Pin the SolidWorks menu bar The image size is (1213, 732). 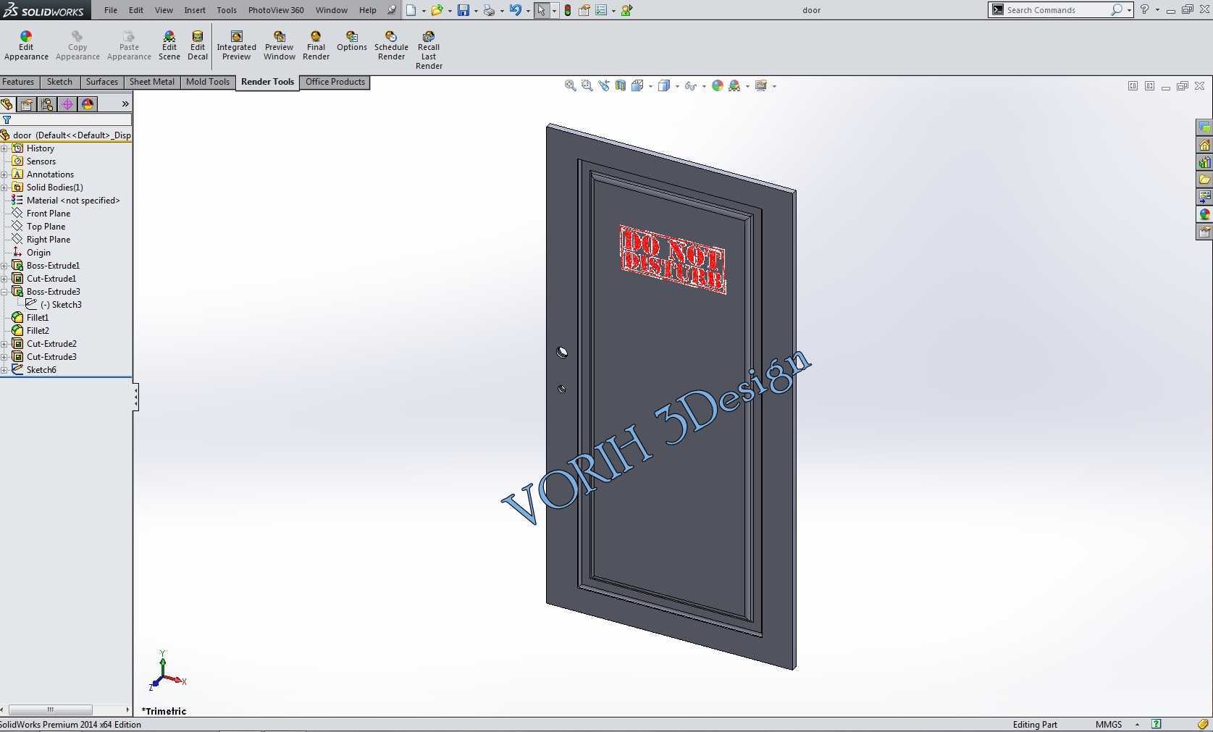[392, 10]
